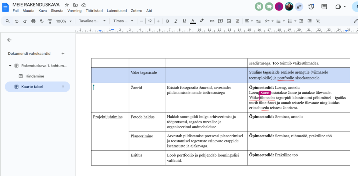
Task: Toggle underline formatting
Action: tap(184, 21)
